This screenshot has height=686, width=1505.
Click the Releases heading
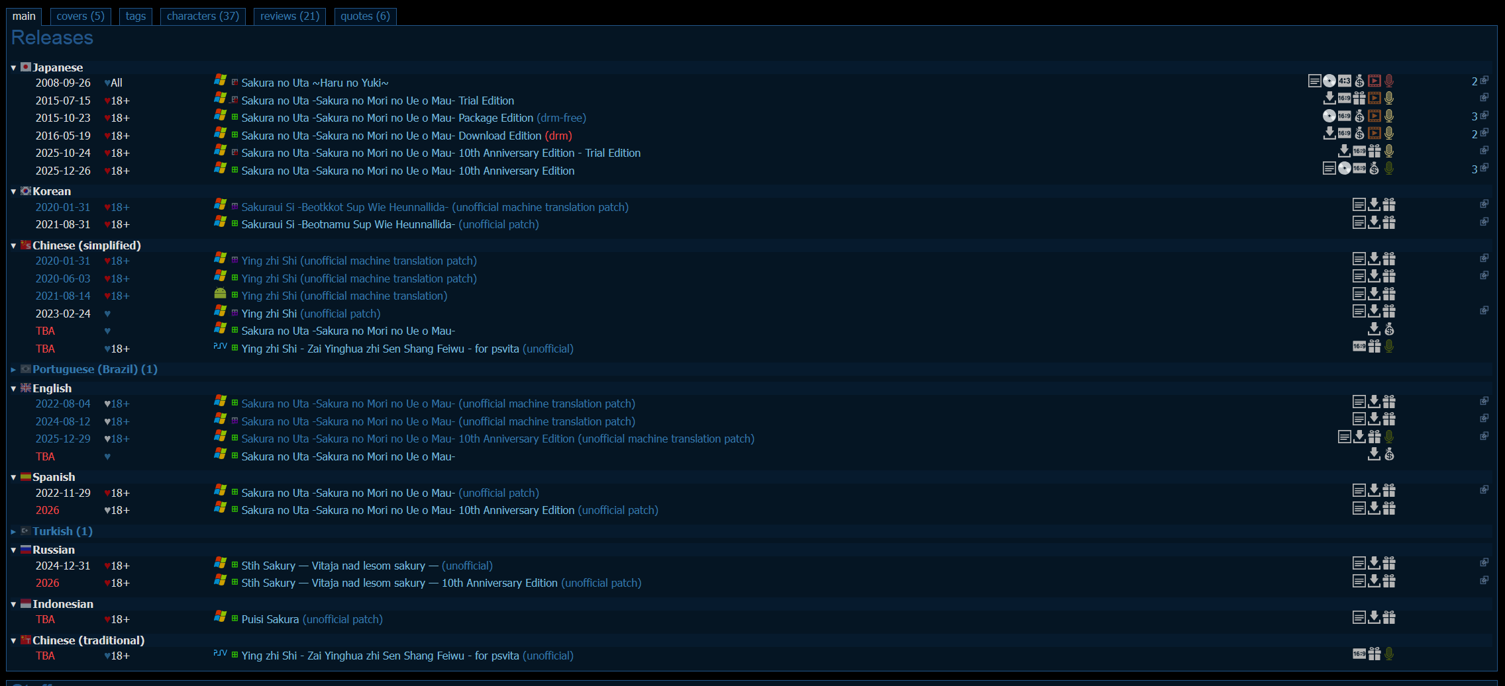[x=52, y=38]
